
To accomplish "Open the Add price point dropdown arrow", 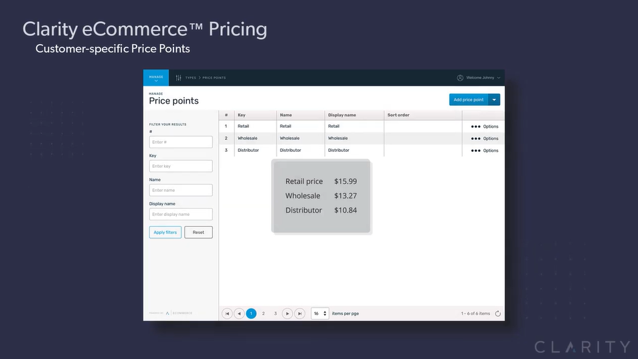I will tap(494, 100).
